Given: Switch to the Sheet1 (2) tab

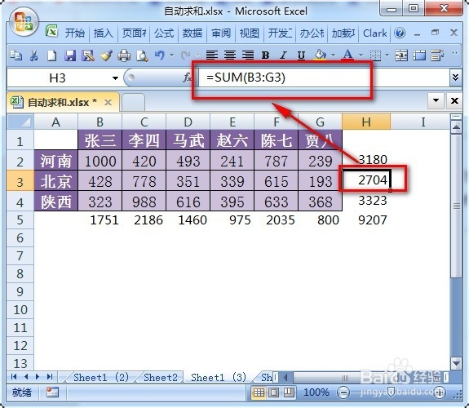Looking at the screenshot, I should pos(101,377).
